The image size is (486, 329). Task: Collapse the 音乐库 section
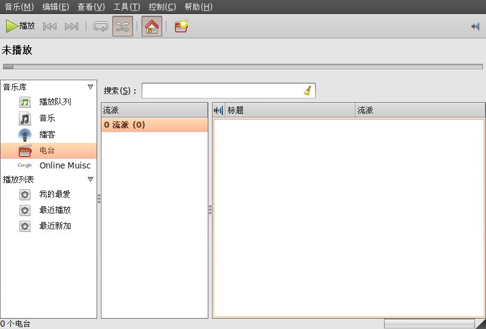[x=90, y=87]
